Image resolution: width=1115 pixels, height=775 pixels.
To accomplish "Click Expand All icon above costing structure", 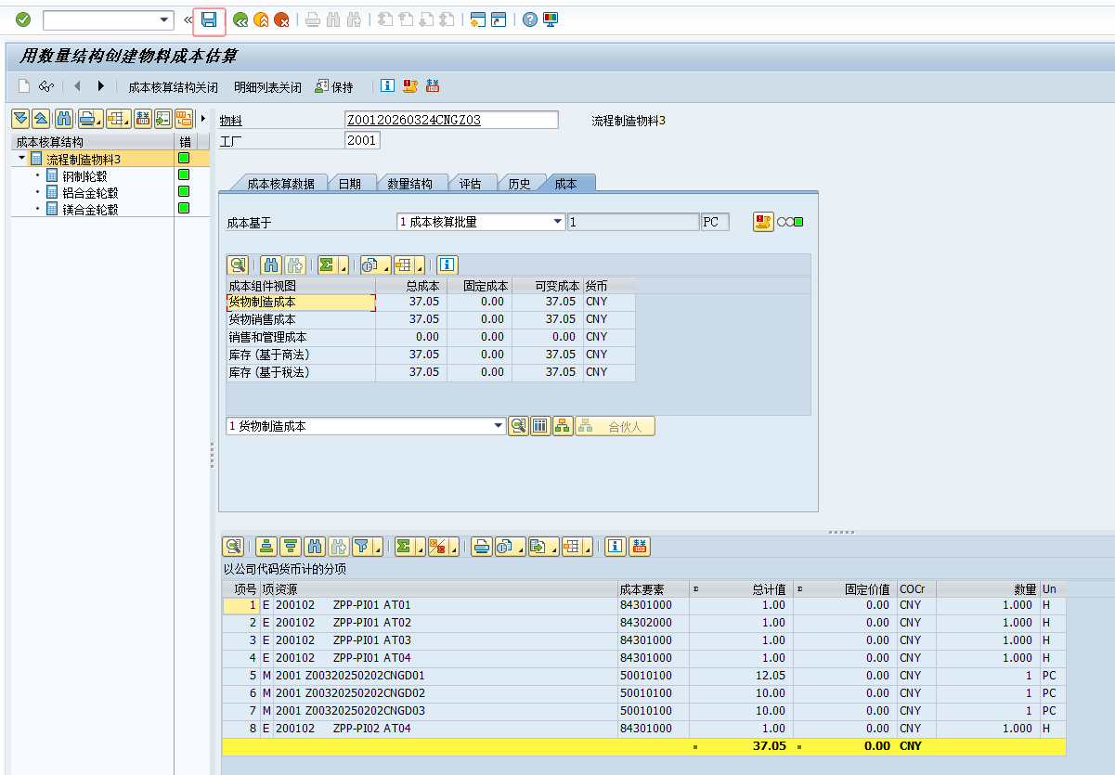I will click(20, 118).
